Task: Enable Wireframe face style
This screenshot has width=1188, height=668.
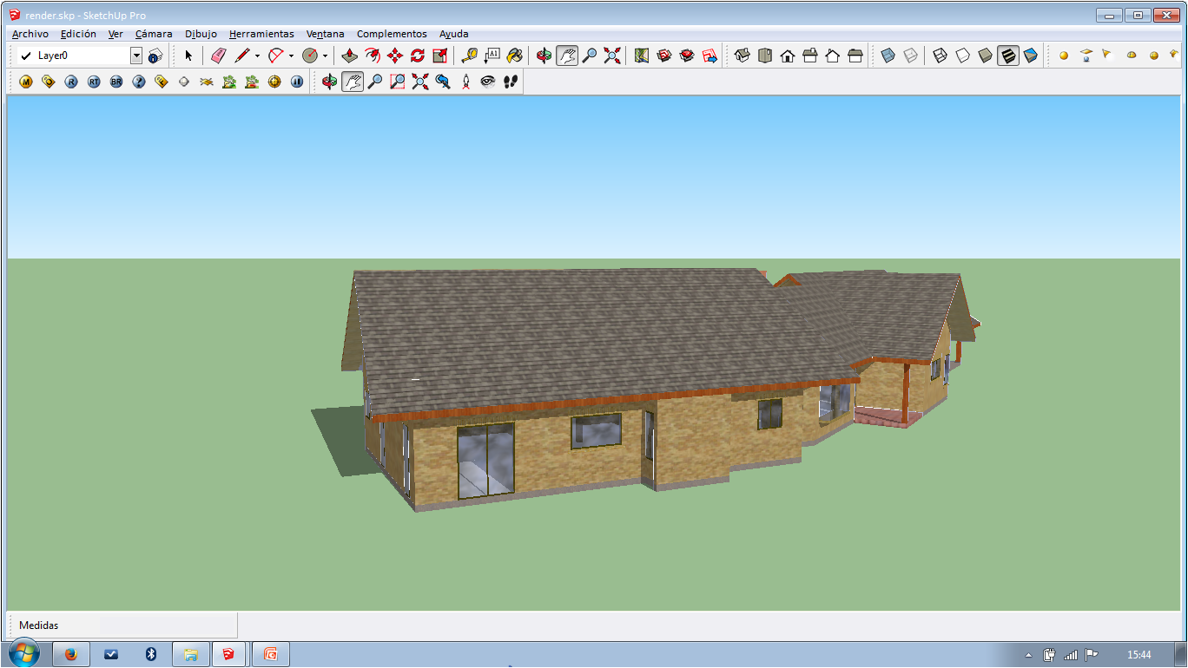Action: click(x=940, y=56)
